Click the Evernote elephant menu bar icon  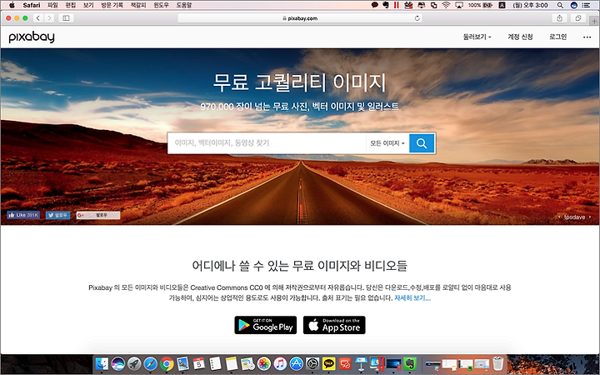coord(386,5)
